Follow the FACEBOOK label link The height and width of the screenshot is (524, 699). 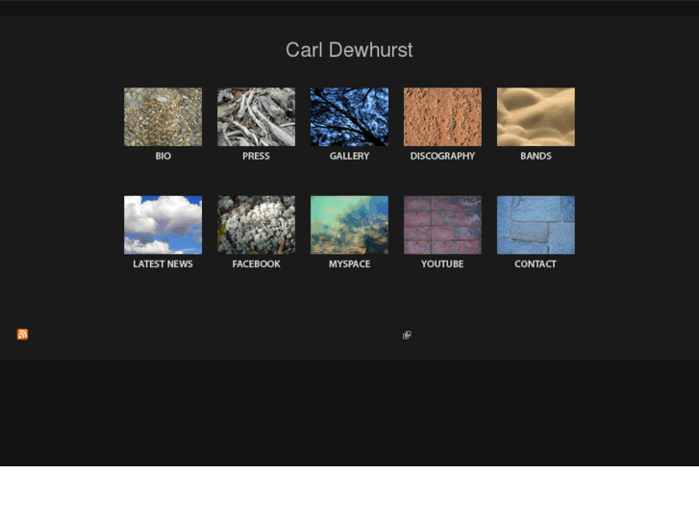(257, 264)
